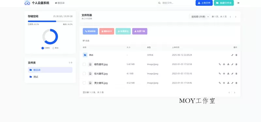Viewport: 261px width, 122px height.
Task: Move 暗色壁纸.jpg using the move icon
Action: (224, 64)
